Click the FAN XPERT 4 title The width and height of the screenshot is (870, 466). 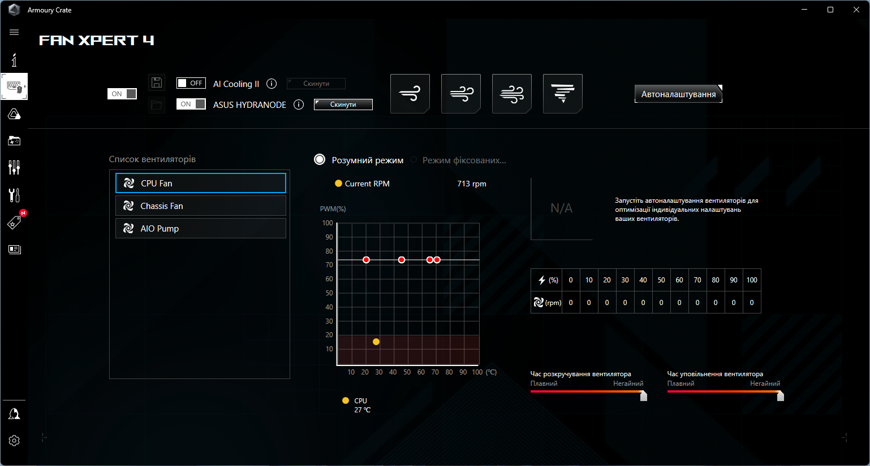pos(96,40)
